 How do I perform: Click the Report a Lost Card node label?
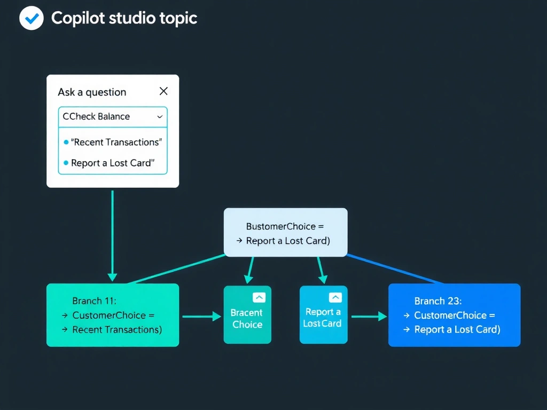pos(322,318)
